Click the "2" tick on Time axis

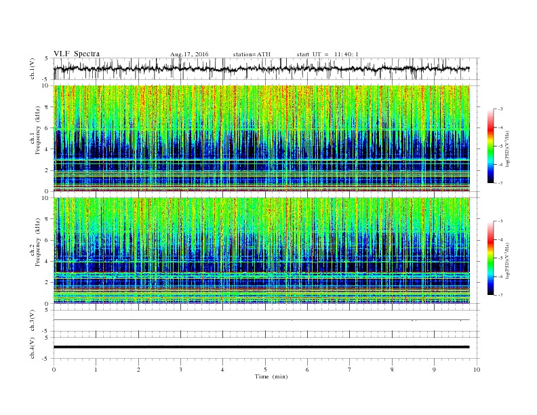click(x=138, y=370)
